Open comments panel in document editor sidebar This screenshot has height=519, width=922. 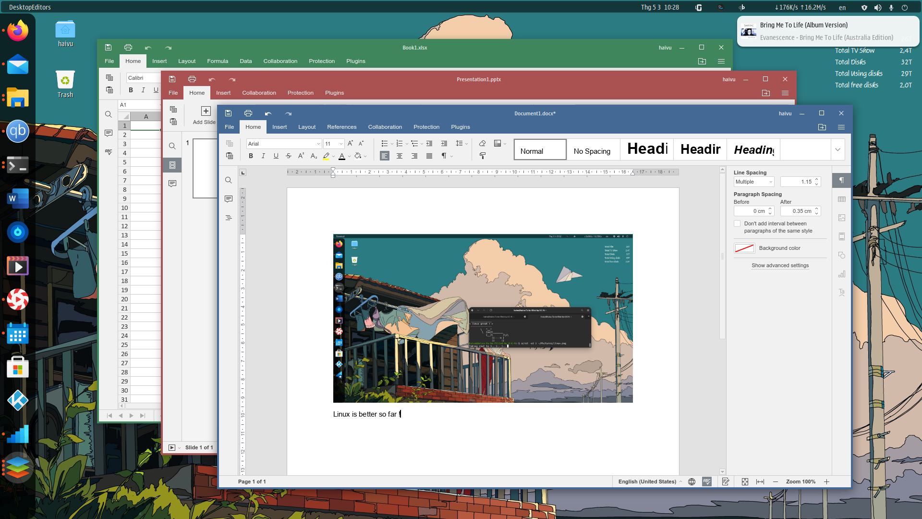pos(229,199)
